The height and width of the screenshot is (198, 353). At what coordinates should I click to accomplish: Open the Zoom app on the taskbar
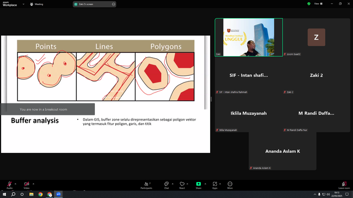58,194
